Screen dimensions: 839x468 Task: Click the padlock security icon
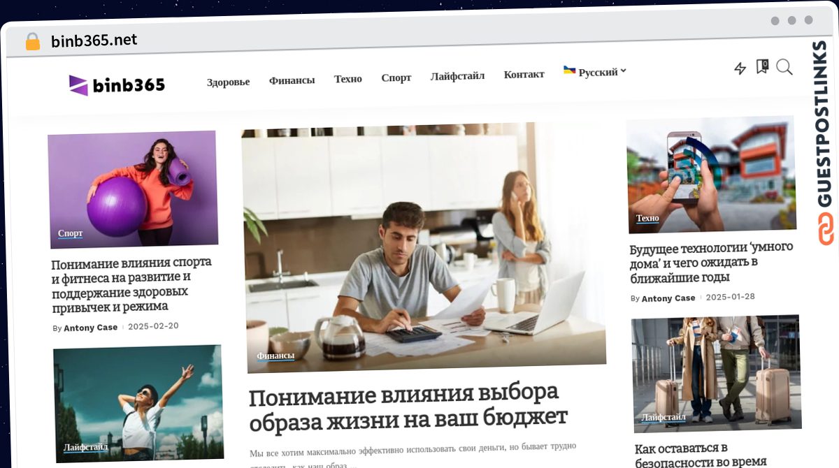pyautogui.click(x=32, y=41)
